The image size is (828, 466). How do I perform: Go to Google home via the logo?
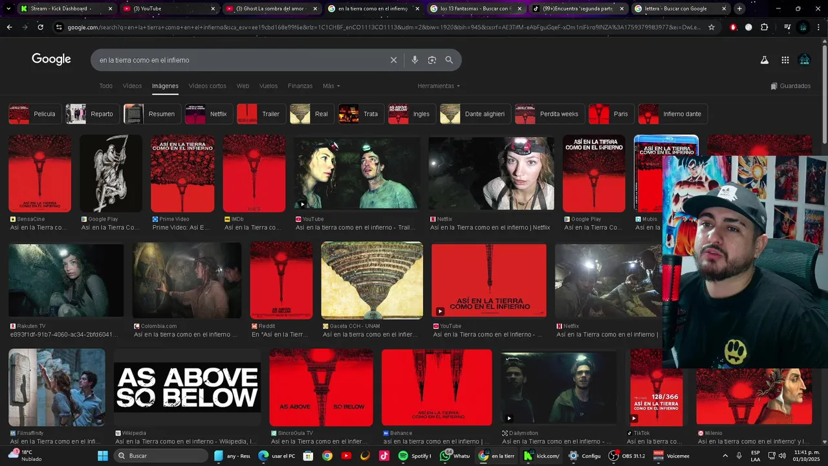pyautogui.click(x=51, y=60)
